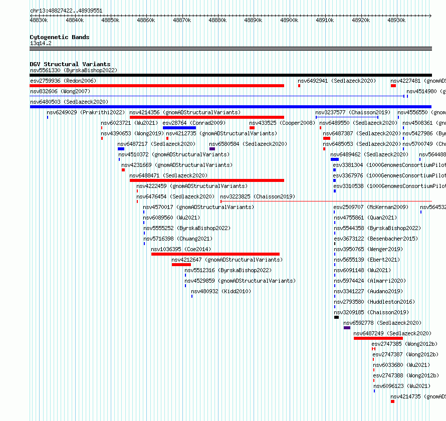
Task: Open nsv5555252 (ByrskaBishop2022) label
Action: coord(187,228)
